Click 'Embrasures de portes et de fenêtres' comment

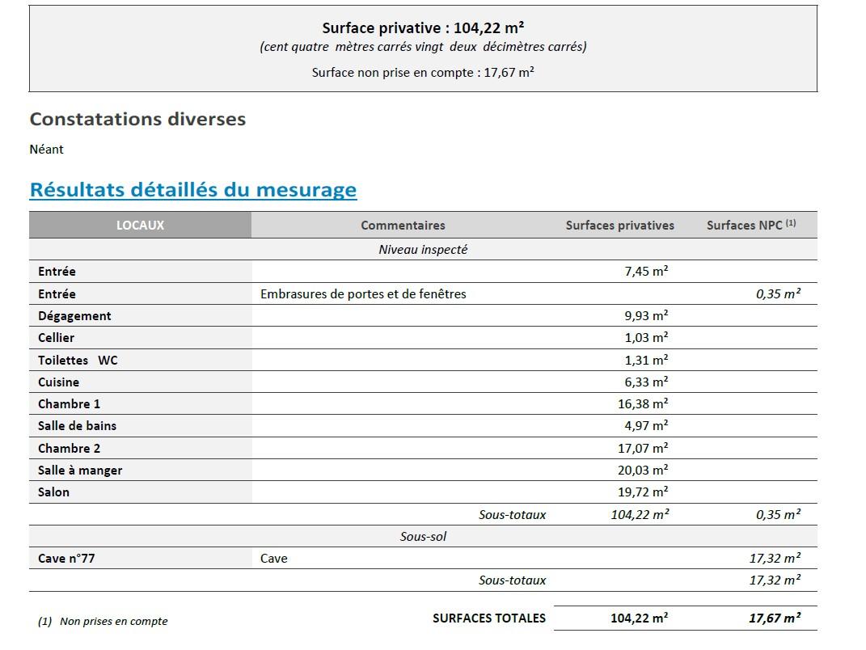tap(363, 294)
